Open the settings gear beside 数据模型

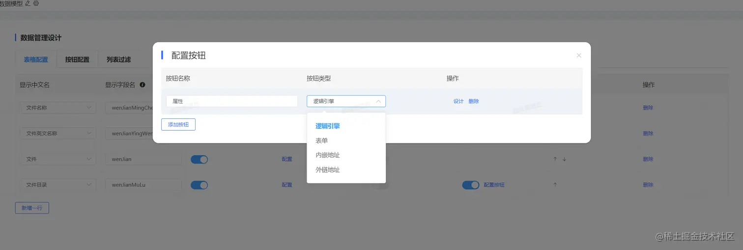[x=36, y=3]
